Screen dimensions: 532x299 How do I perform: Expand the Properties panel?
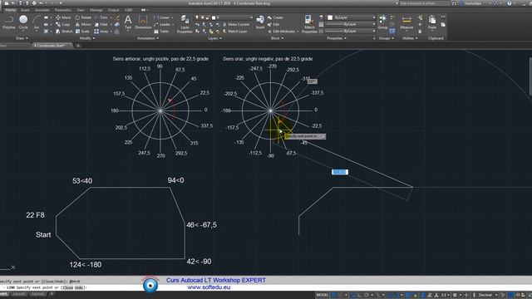pos(337,38)
